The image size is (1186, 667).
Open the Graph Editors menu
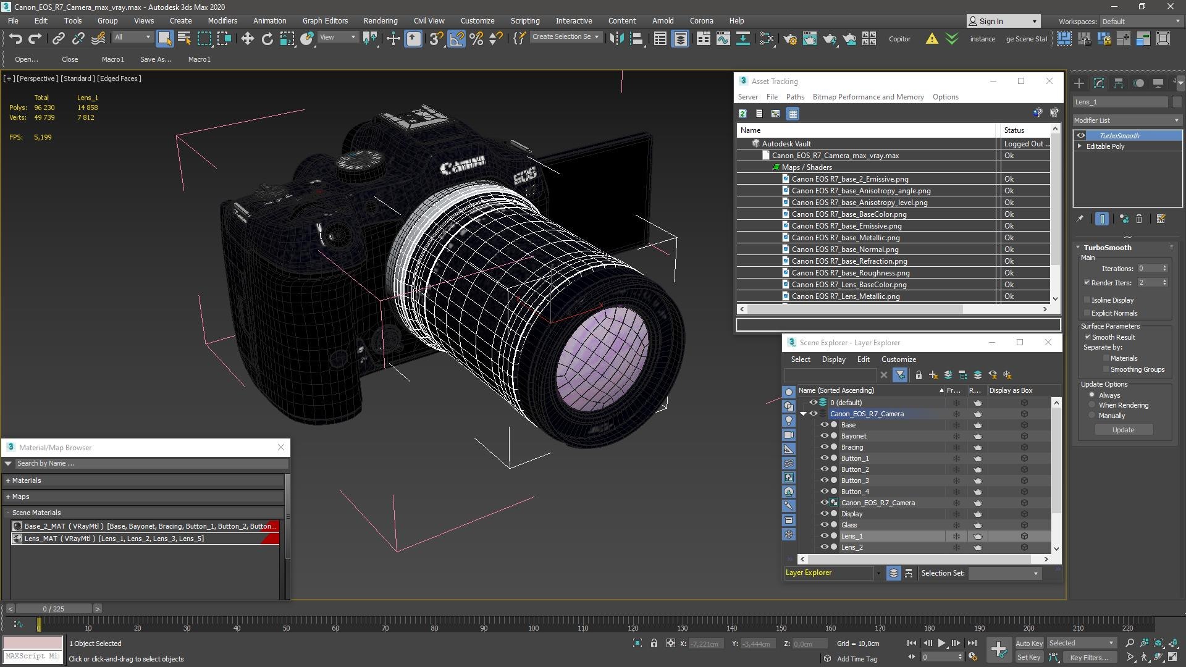click(x=325, y=20)
